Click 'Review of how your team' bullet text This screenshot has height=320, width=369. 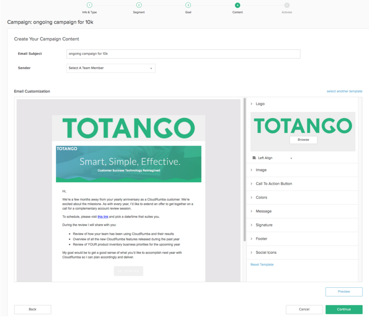point(123,234)
